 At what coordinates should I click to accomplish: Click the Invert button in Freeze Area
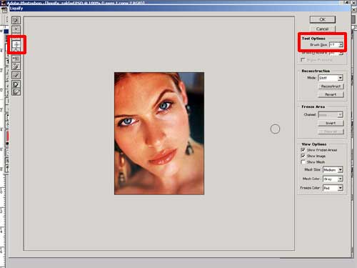[x=331, y=123]
